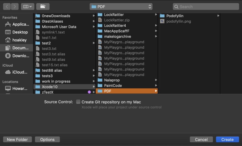Select Downloads in the sidebar

pyautogui.click(x=17, y=56)
